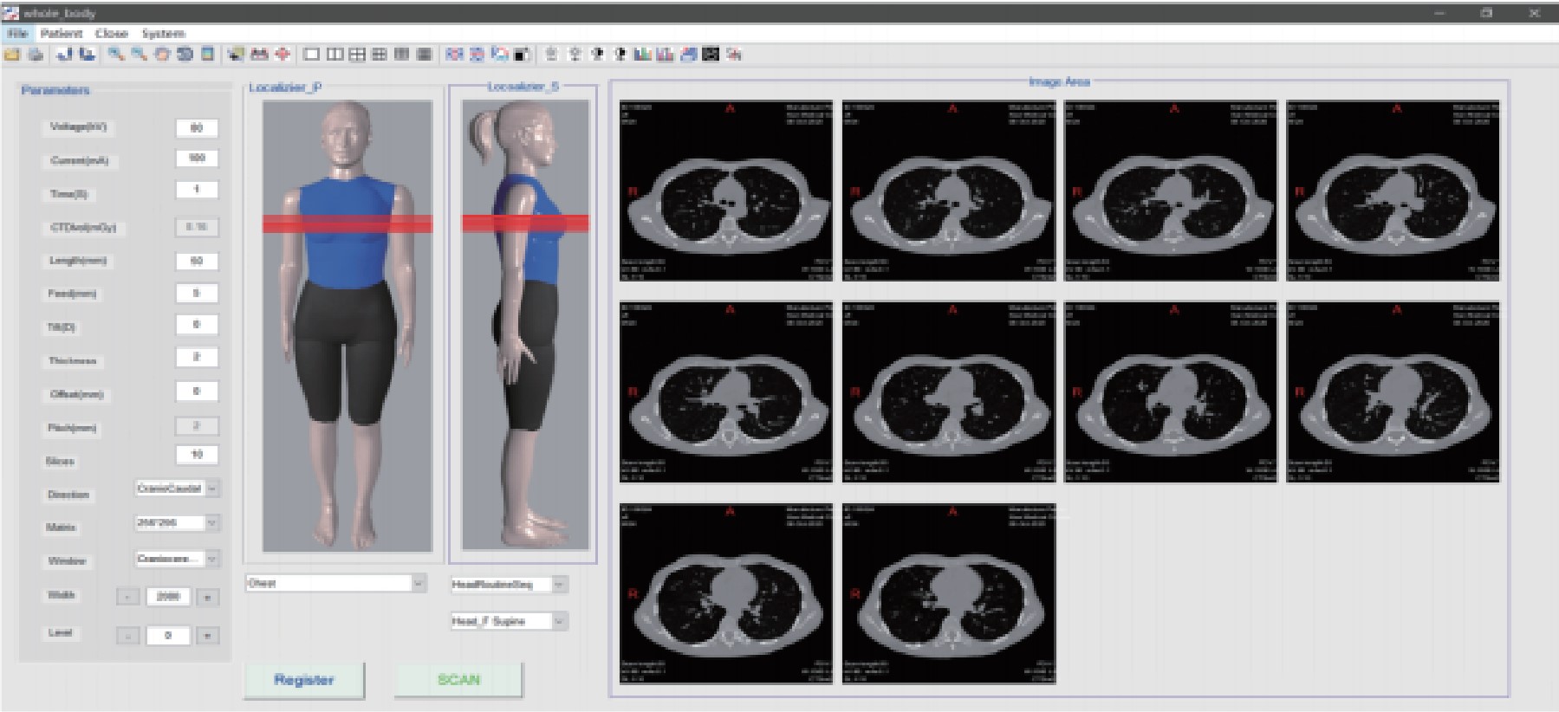Click the red scan band on frontal localizer

pos(348,224)
